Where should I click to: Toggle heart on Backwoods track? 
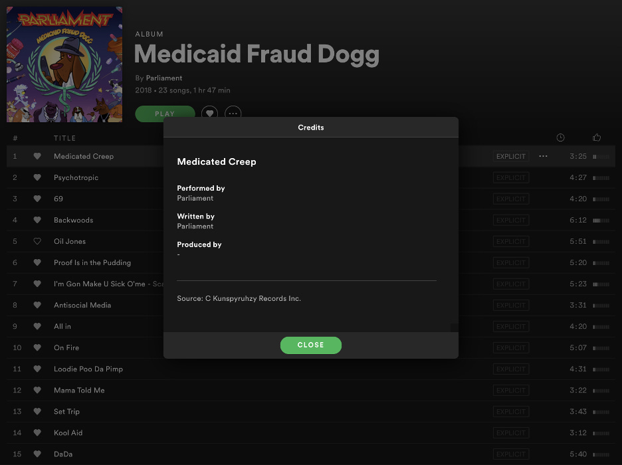point(37,220)
